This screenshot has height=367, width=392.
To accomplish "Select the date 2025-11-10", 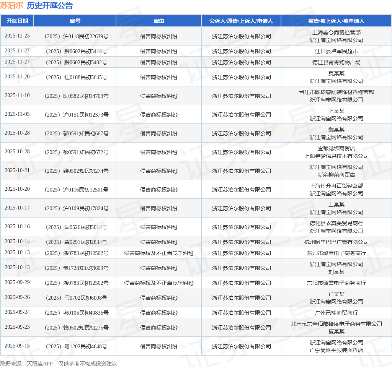I will click(x=17, y=95).
